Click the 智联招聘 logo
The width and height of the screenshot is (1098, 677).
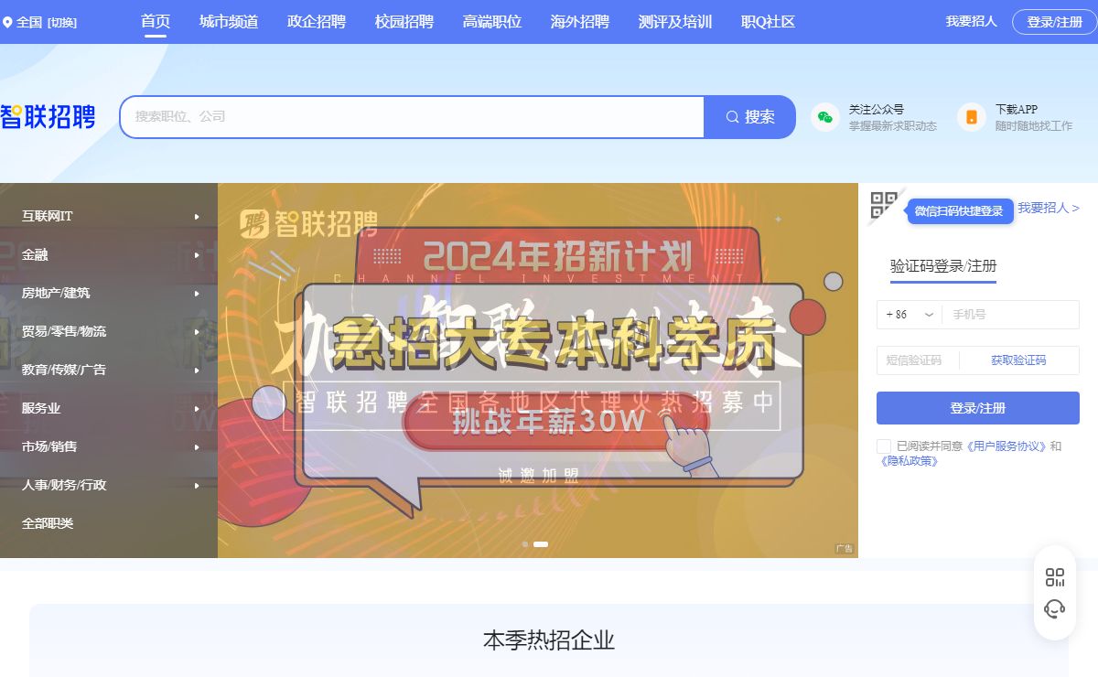48,117
